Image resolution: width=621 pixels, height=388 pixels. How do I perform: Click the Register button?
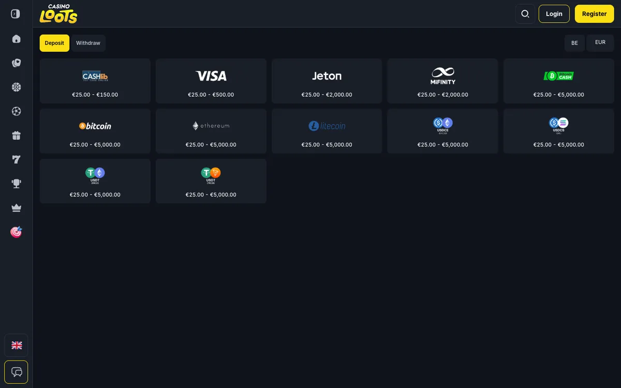[x=594, y=14]
